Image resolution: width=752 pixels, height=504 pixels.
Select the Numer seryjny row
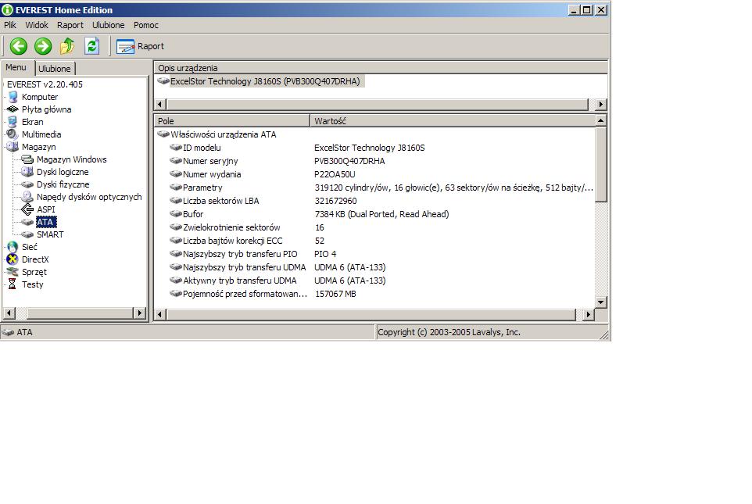click(374, 161)
